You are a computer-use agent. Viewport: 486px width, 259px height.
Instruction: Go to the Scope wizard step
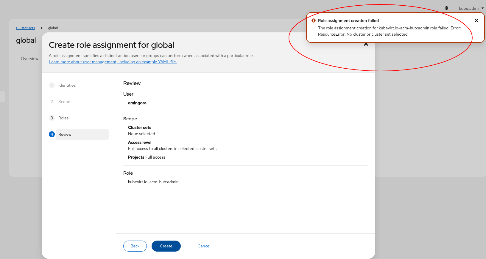tap(64, 102)
